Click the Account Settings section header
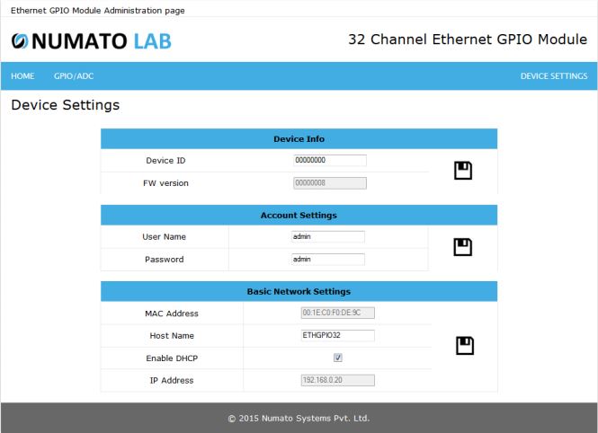The height and width of the screenshot is (433, 598). (299, 216)
